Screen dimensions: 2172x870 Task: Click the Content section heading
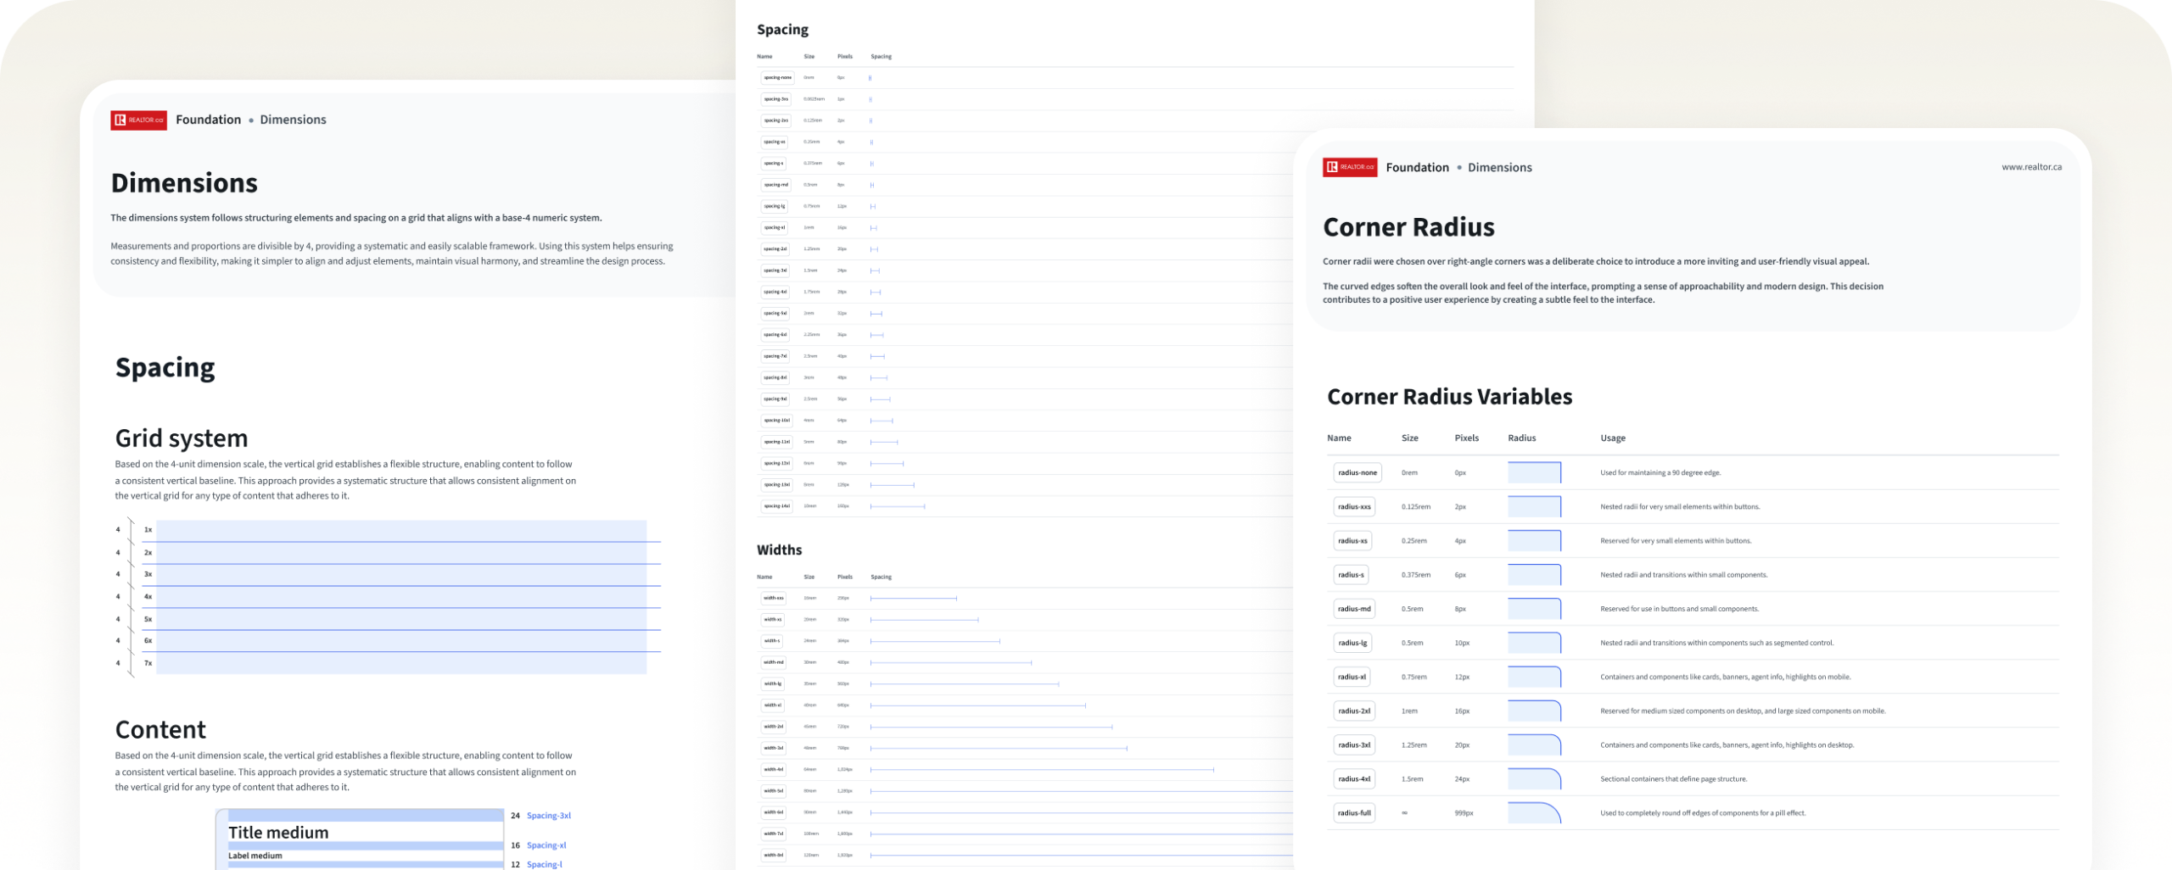[160, 730]
